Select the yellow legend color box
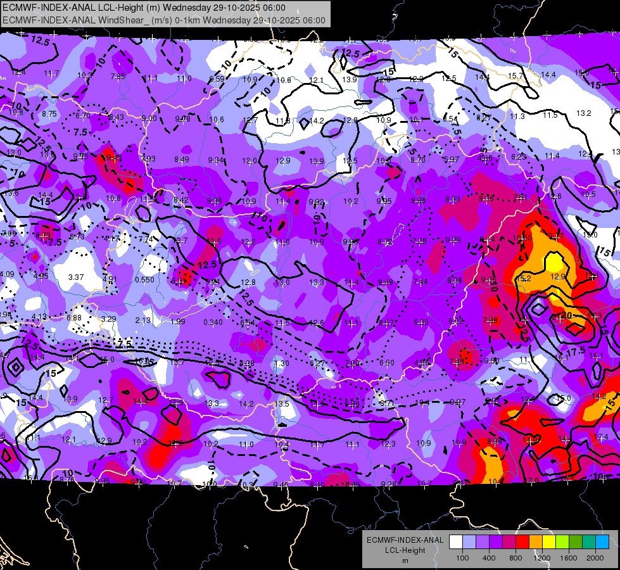Screen dimensions: 620x570 [x=549, y=542]
